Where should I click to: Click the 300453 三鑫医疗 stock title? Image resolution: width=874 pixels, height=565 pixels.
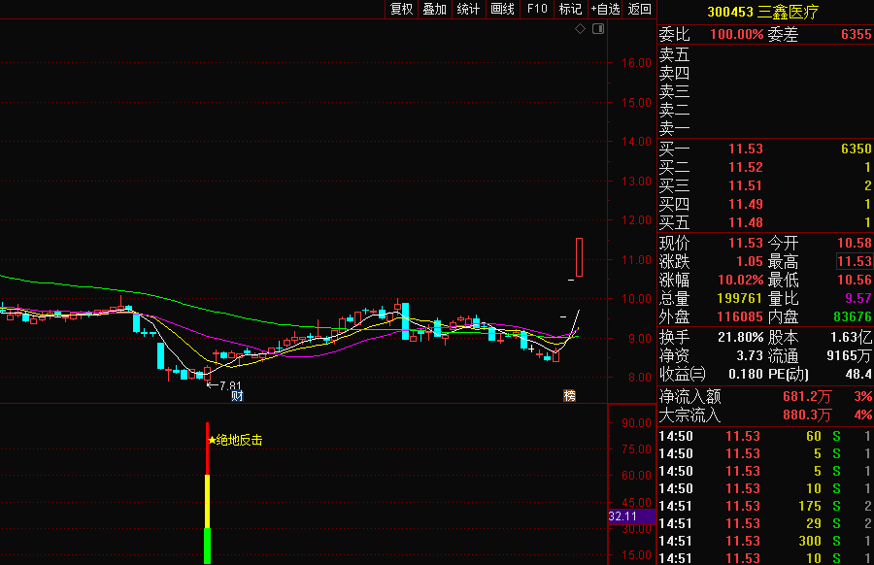763,12
